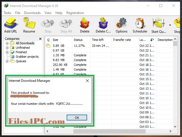
Task: Close the Internet Download Manager license dialog
Action: pos(87,81)
